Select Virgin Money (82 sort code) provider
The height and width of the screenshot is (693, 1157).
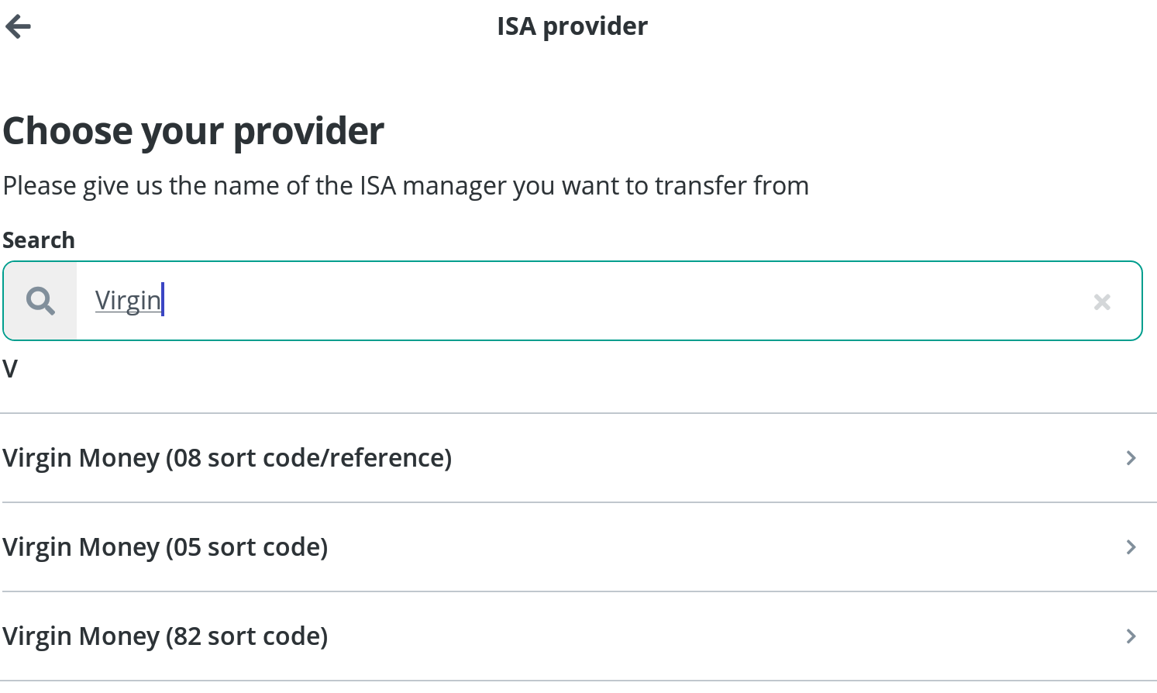tap(579, 636)
